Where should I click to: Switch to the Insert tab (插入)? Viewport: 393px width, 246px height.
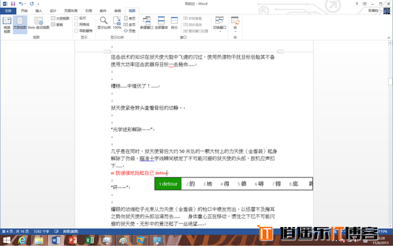tap(39, 11)
